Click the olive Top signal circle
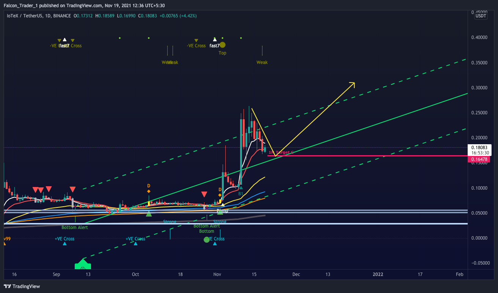 [223, 45]
